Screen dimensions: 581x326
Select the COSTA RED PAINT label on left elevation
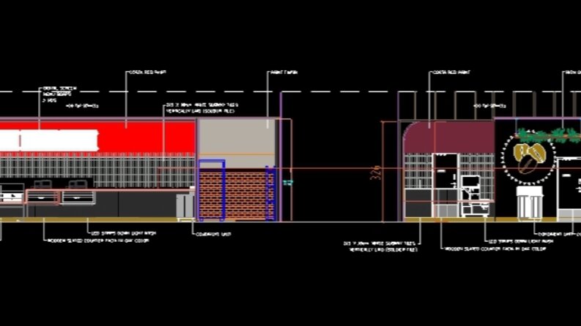147,72
